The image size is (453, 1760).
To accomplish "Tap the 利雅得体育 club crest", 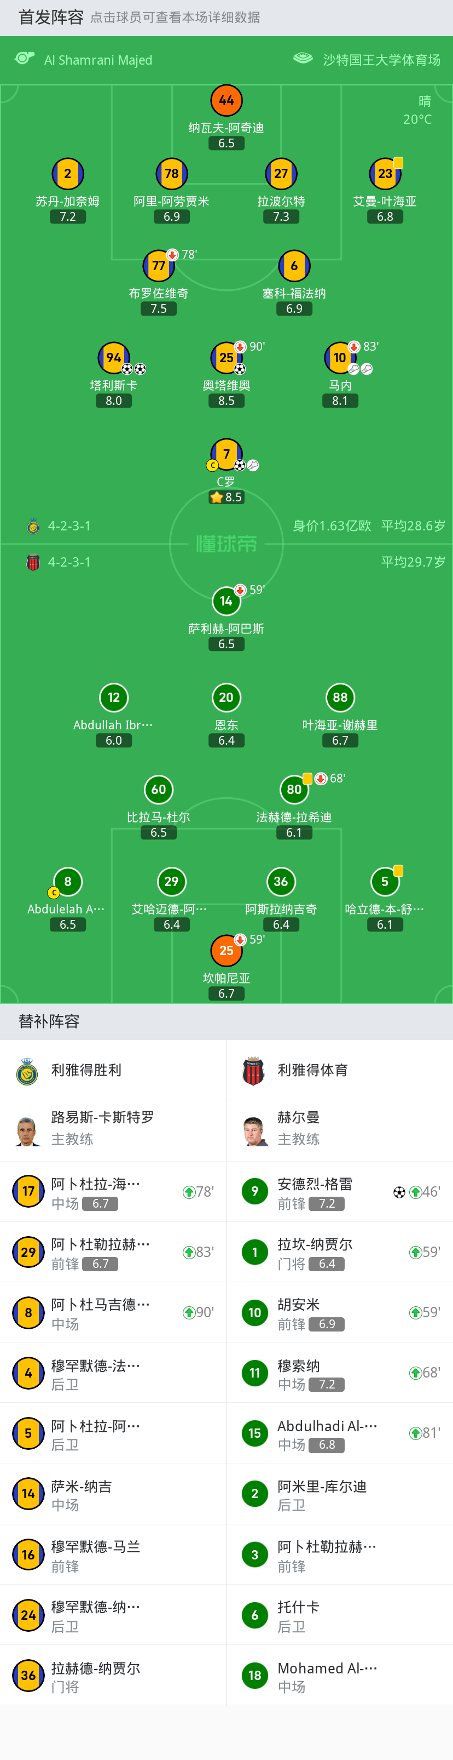I will tap(254, 1071).
